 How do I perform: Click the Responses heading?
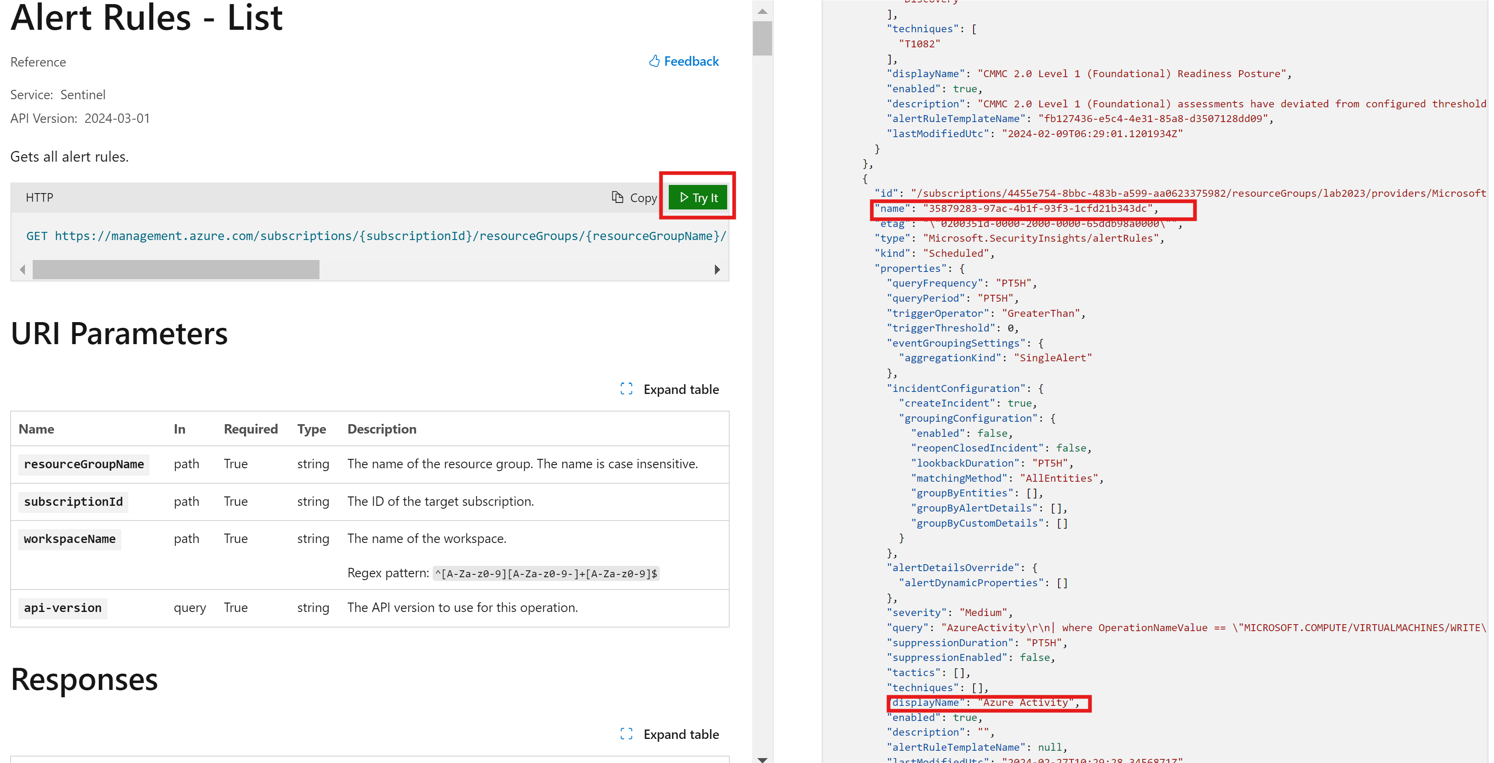click(84, 679)
